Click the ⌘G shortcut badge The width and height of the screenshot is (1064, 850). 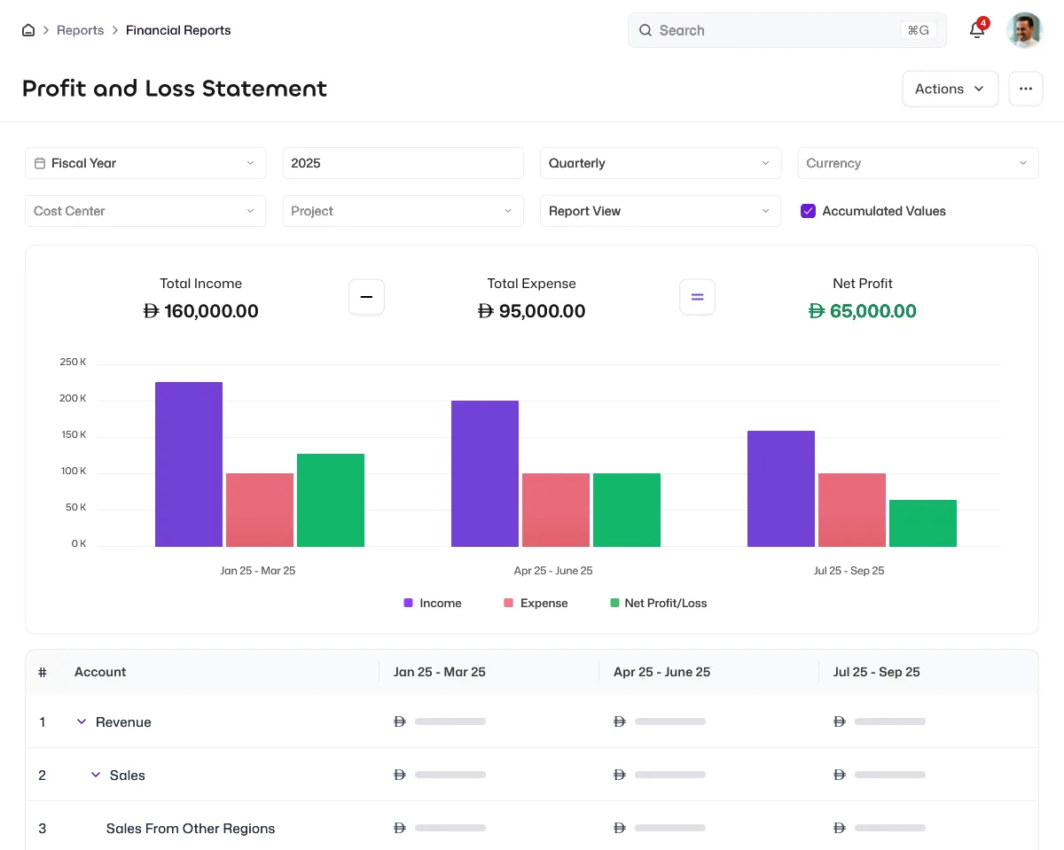click(918, 30)
